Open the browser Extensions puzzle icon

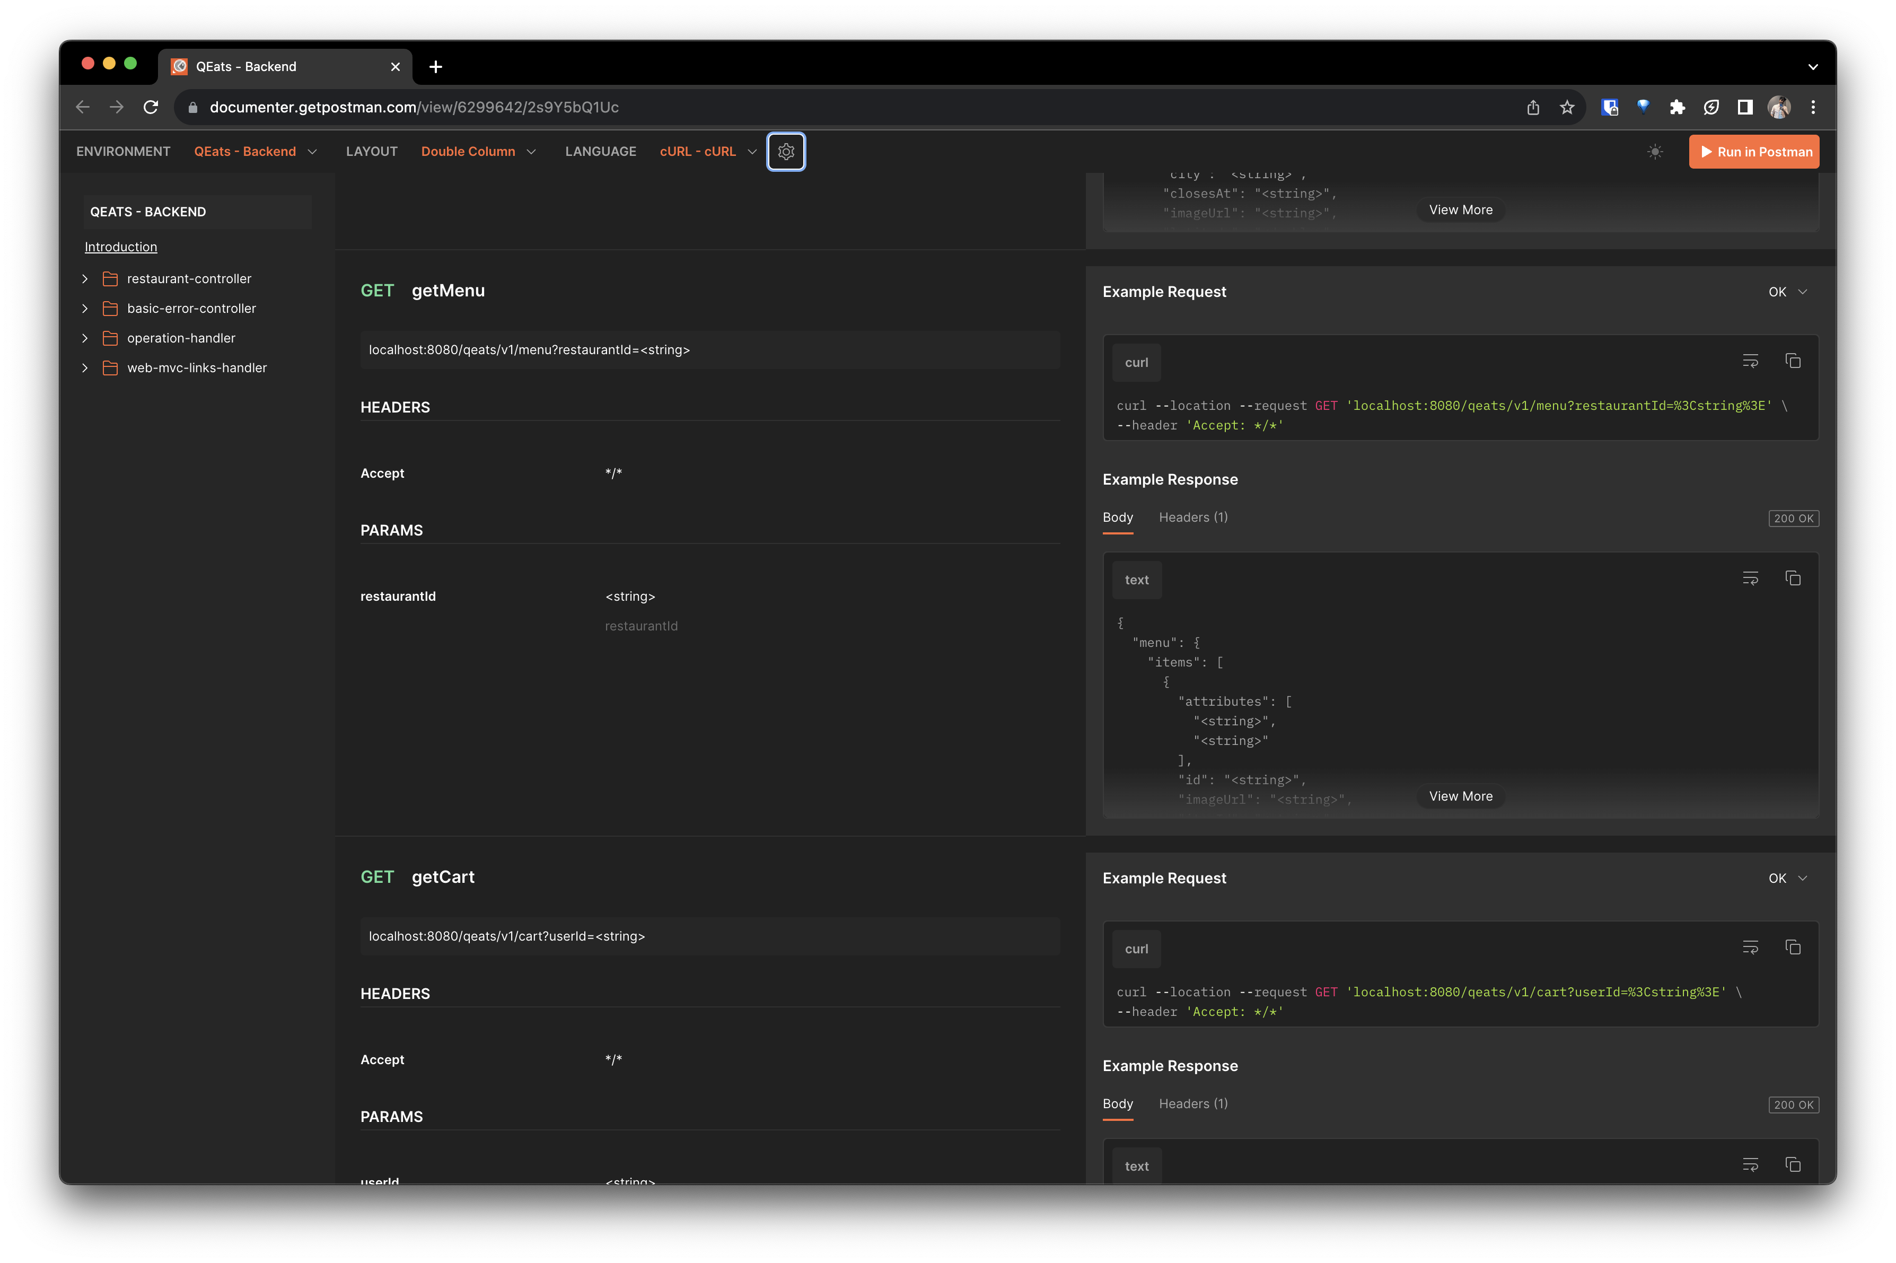pyautogui.click(x=1677, y=107)
